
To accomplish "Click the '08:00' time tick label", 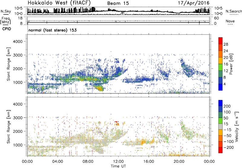I will pyautogui.click(x=88, y=162).
